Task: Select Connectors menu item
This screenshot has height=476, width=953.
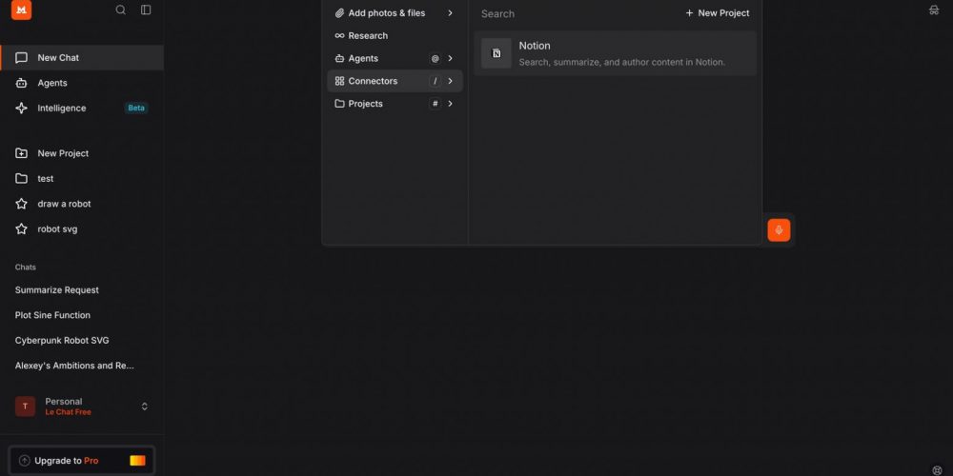Action: 374,81
